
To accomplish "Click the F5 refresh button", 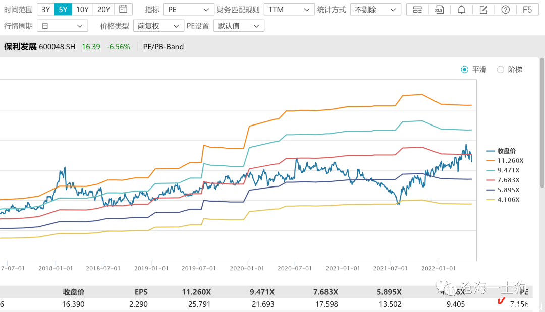I will (527, 10).
